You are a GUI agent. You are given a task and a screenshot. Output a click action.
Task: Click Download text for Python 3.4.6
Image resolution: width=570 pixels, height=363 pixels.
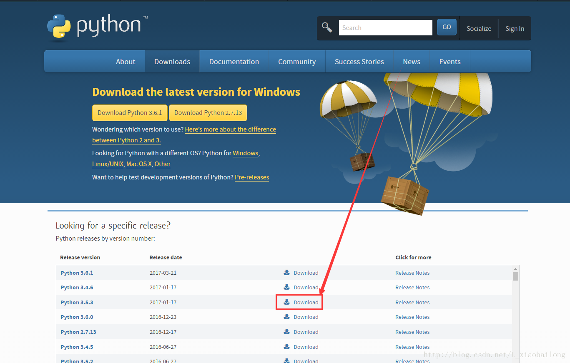click(x=306, y=287)
